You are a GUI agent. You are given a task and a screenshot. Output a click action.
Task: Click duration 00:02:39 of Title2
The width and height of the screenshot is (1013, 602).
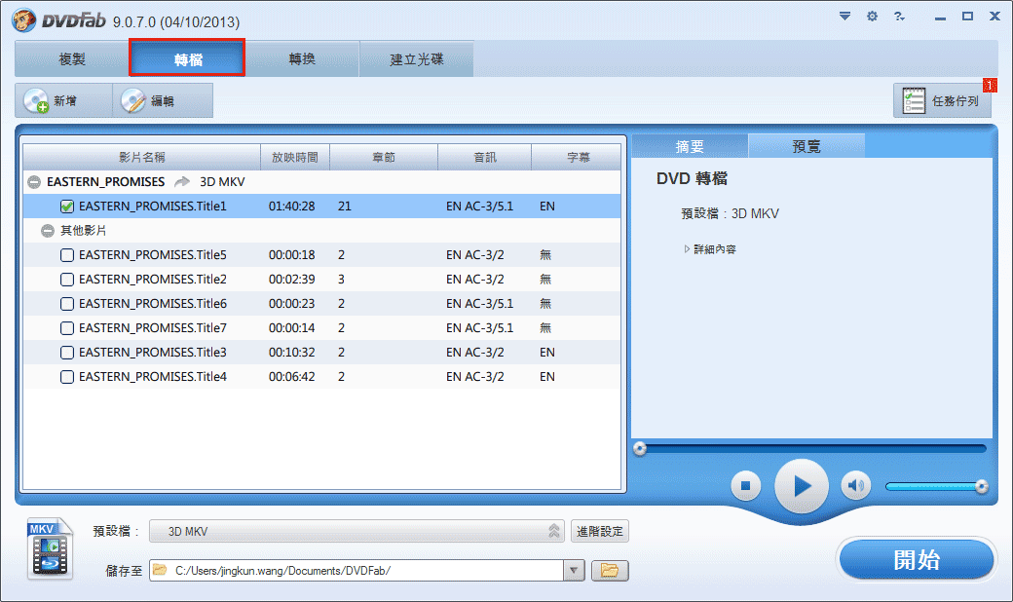click(292, 280)
